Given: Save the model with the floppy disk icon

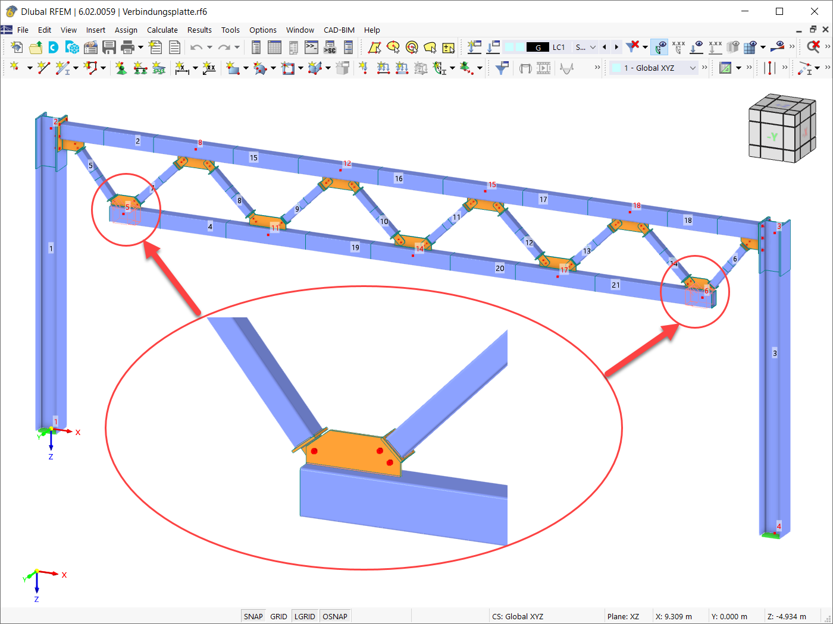Looking at the screenshot, I should [109, 47].
